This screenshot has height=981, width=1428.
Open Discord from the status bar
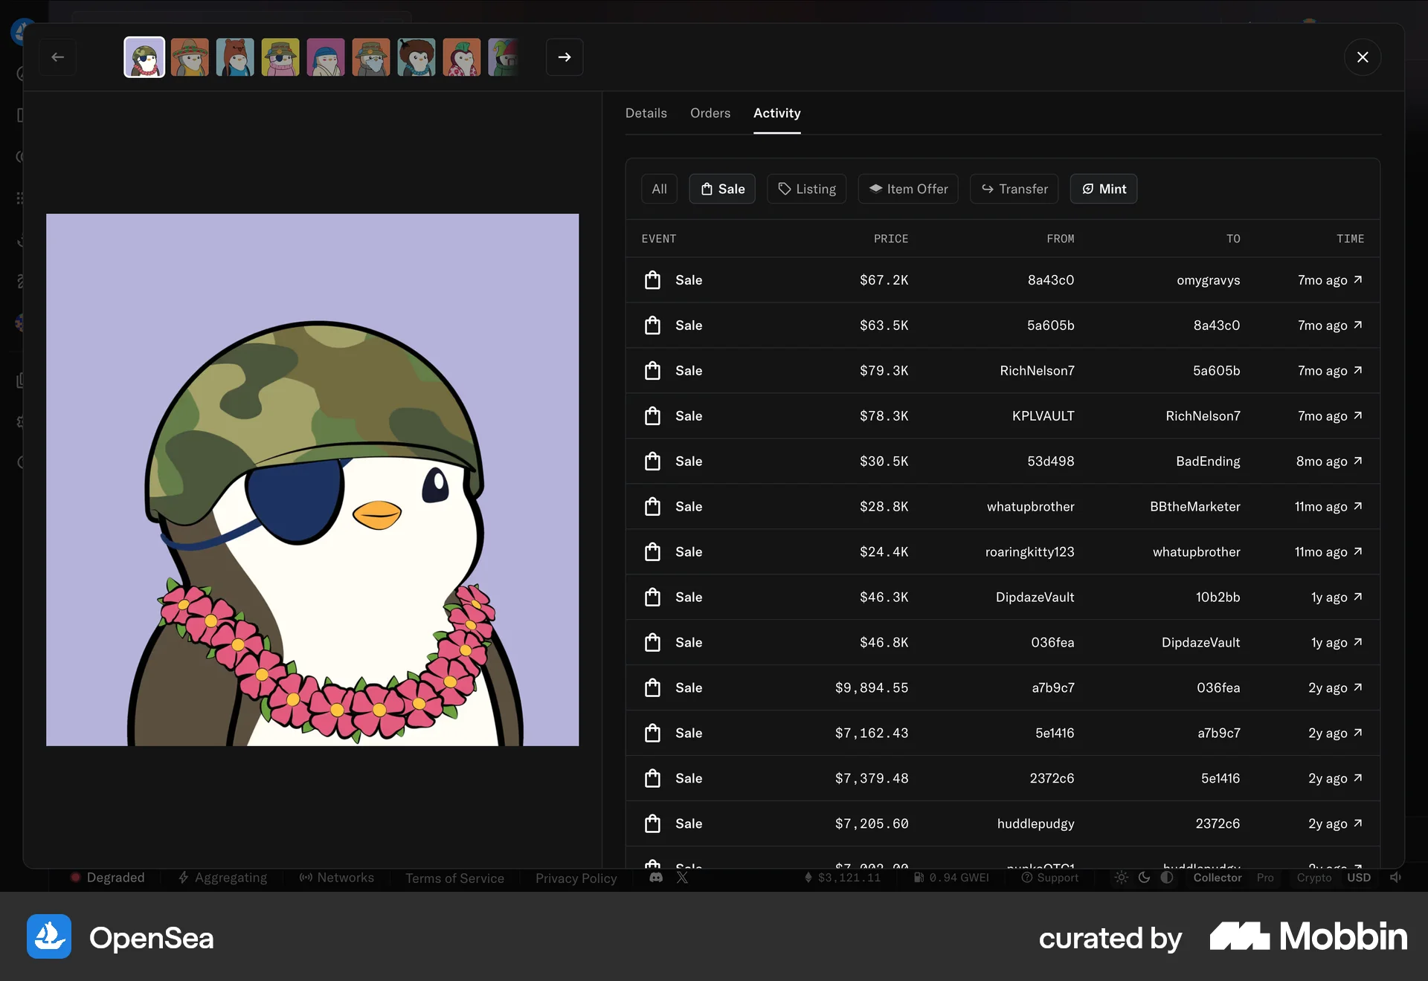pos(656,878)
